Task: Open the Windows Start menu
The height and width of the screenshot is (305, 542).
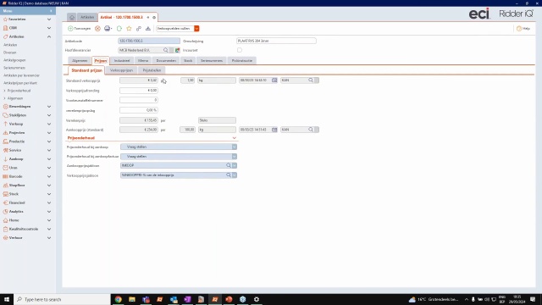Action: pyautogui.click(x=7, y=299)
